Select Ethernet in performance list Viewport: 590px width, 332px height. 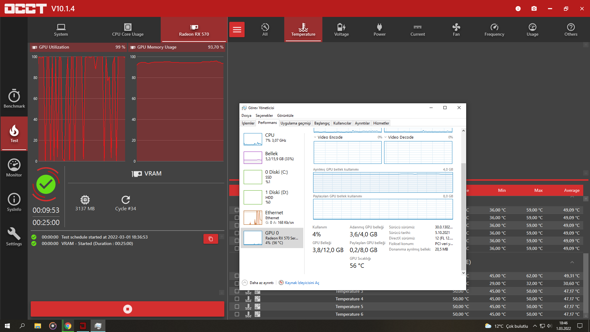coord(272,217)
